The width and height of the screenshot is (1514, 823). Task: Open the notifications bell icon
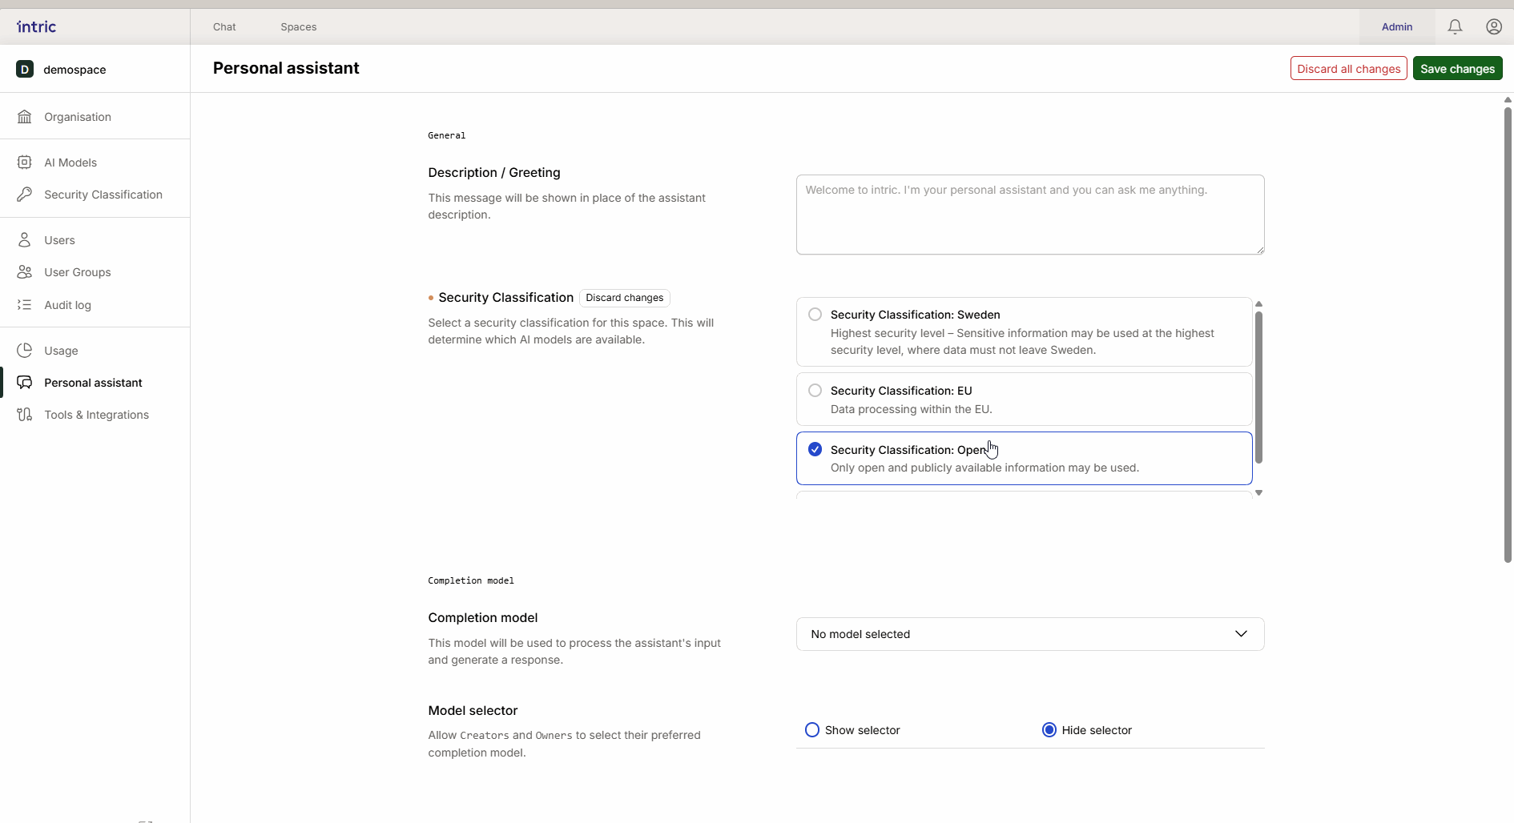[1455, 26]
